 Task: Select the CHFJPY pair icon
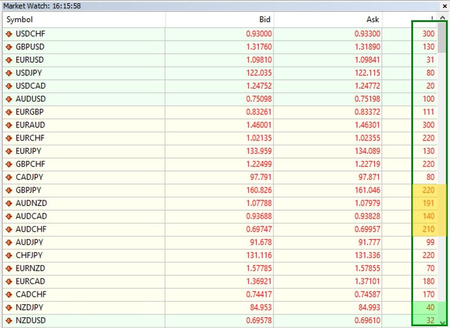click(10, 255)
